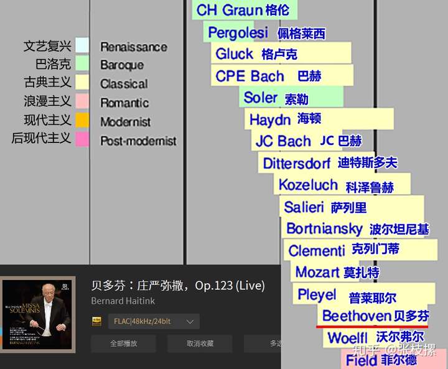Click the artist name Bernard Haitink
The width and height of the screenshot is (448, 369).
pyautogui.click(x=123, y=301)
